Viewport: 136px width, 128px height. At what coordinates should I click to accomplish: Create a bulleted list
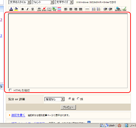coord(99,9)
